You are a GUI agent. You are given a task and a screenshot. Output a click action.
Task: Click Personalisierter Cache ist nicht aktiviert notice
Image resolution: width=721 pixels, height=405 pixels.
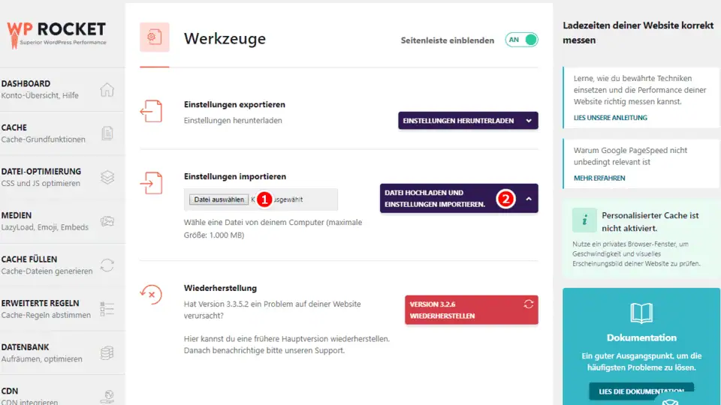click(x=641, y=238)
